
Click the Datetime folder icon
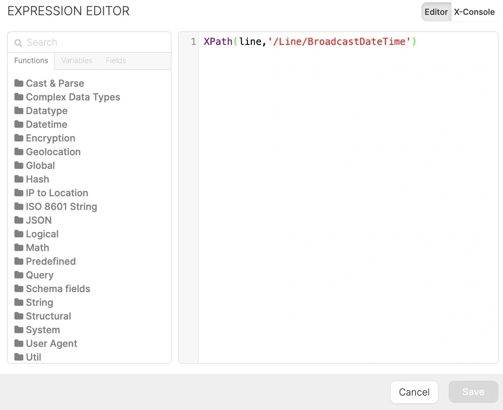[x=18, y=124]
